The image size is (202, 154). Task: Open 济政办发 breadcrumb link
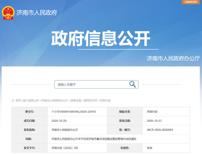[x=105, y=100]
